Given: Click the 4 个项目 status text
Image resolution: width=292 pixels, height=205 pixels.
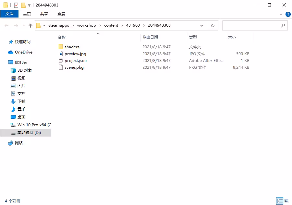Looking at the screenshot, I should [12, 201].
